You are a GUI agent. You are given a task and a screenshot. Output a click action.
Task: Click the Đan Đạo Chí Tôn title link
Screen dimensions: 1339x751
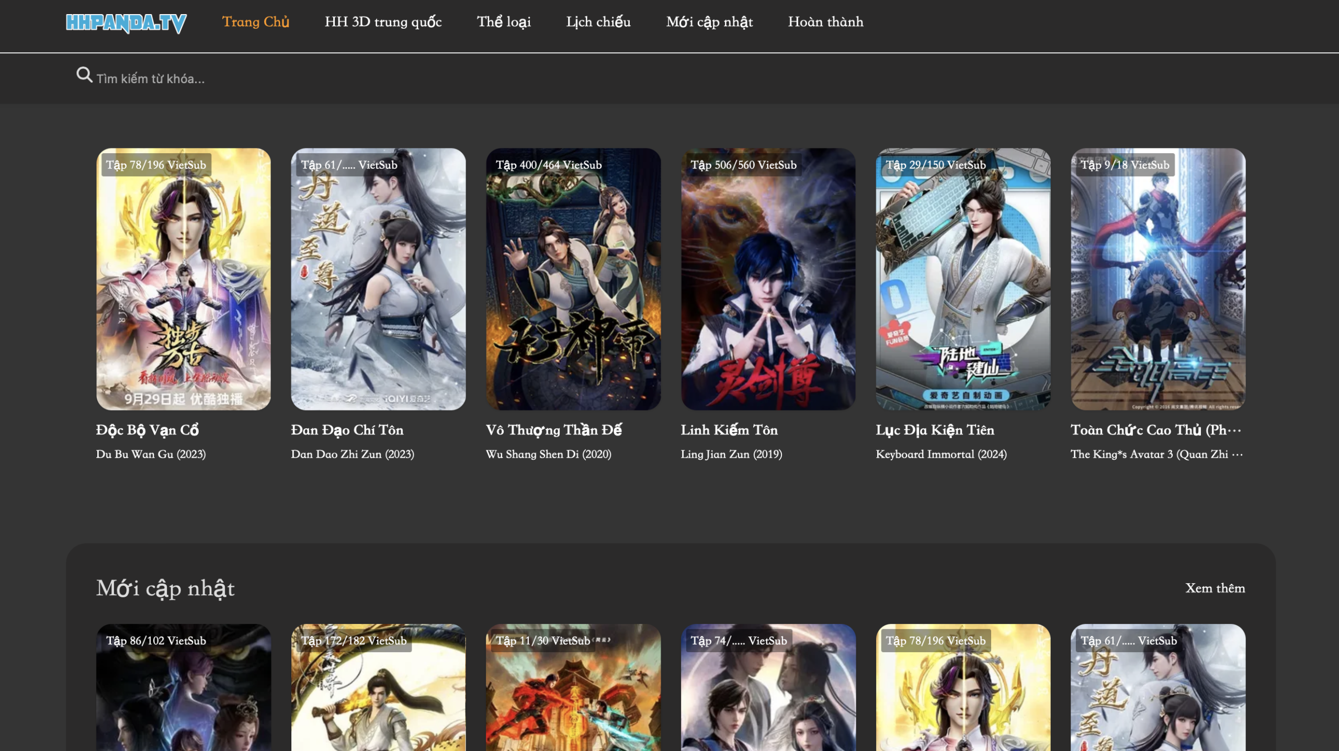click(347, 430)
